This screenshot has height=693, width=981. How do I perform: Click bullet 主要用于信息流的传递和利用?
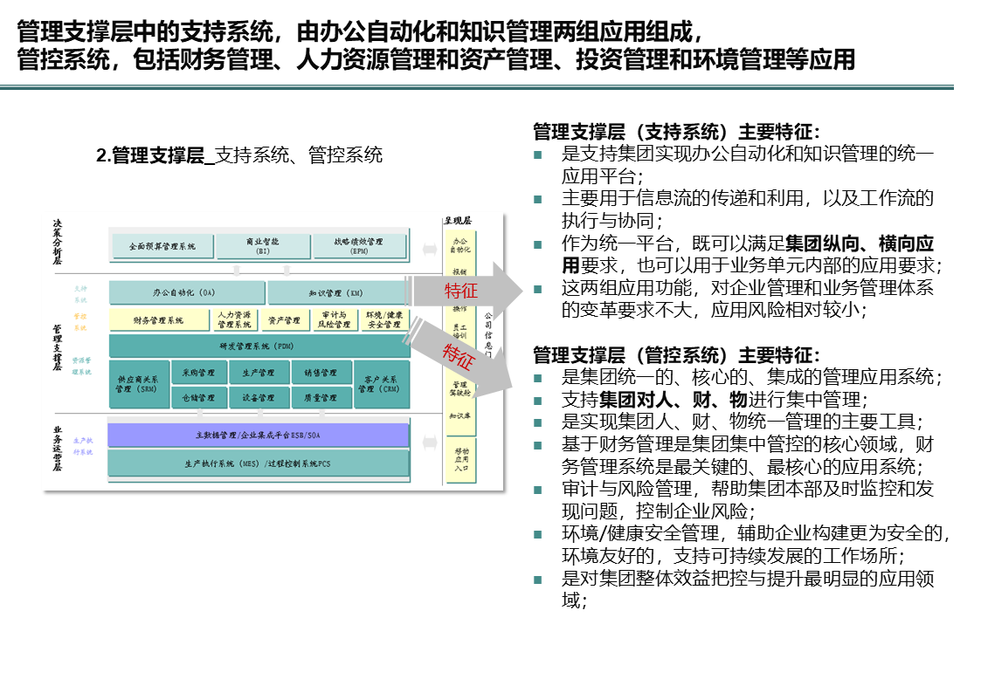[747, 209]
